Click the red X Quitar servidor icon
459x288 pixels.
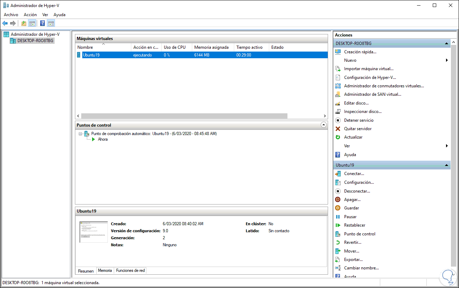coord(338,129)
